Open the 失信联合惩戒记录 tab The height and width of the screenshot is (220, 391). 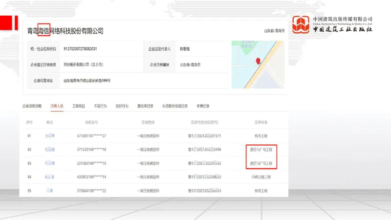175,106
